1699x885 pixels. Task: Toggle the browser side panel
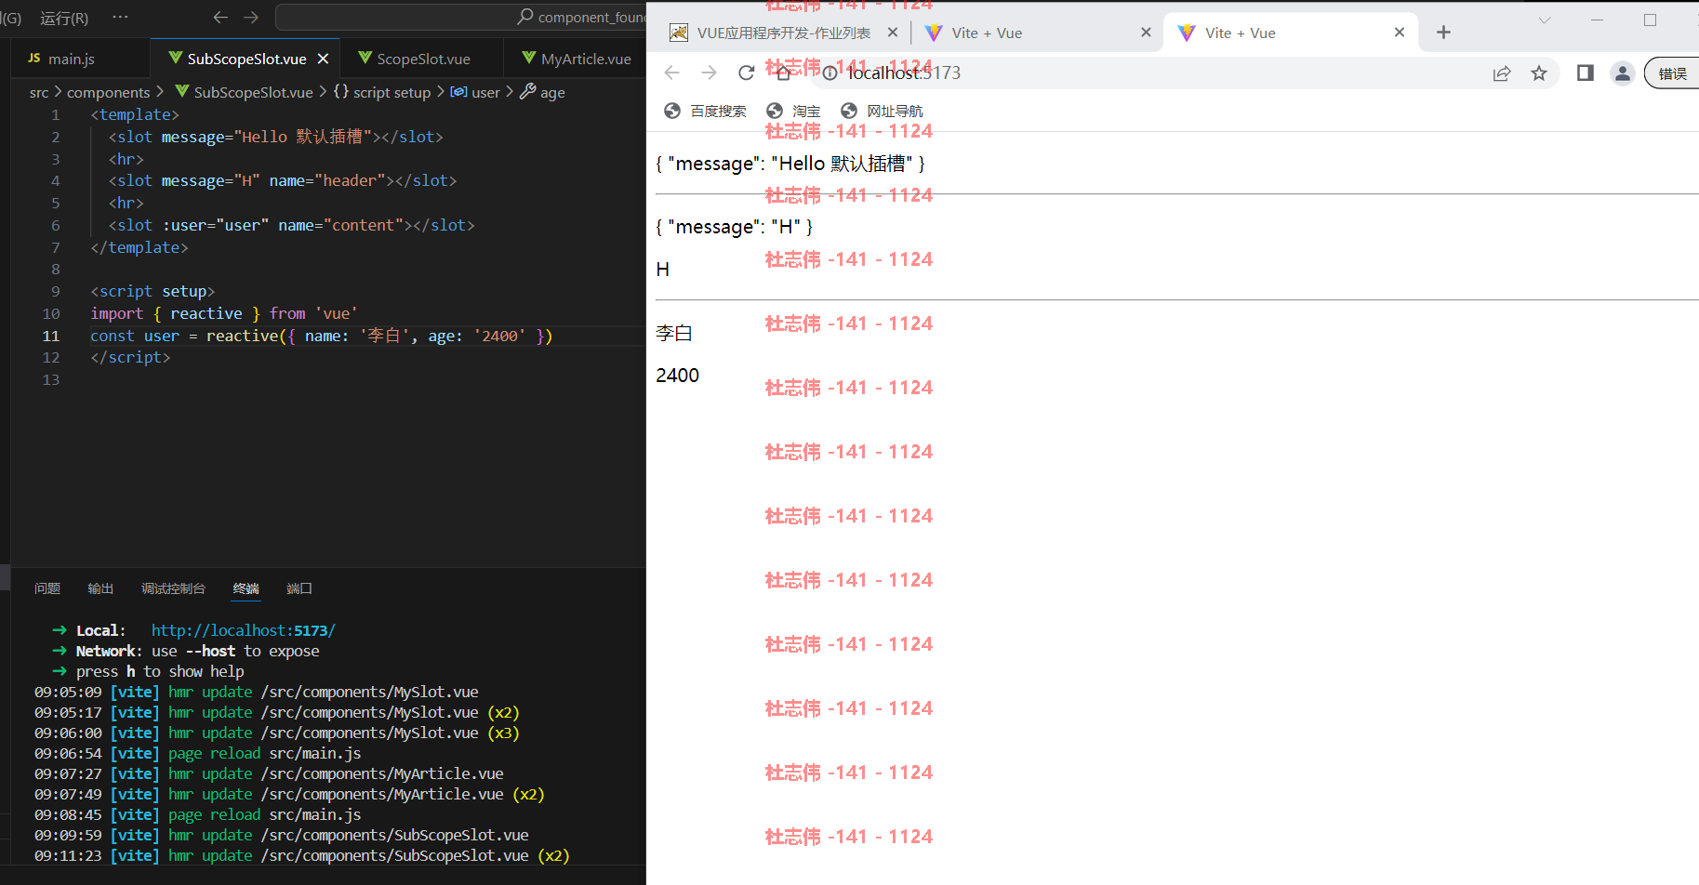click(x=1586, y=73)
